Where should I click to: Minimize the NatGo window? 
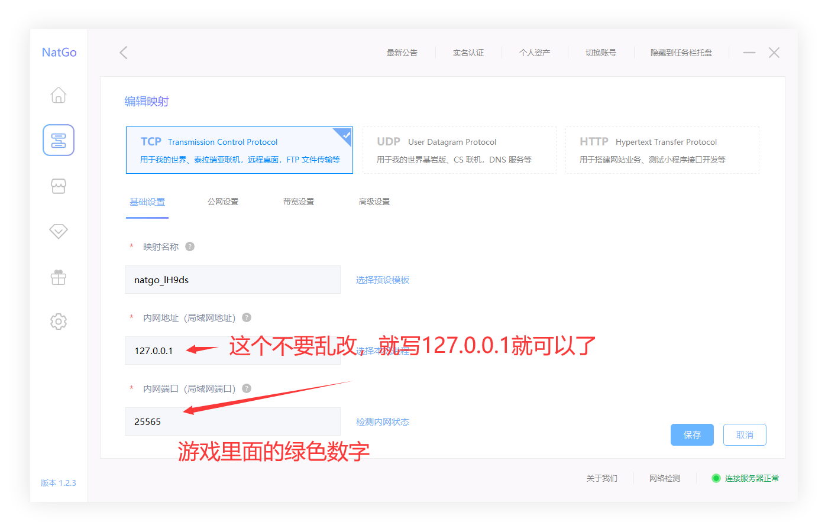[749, 53]
